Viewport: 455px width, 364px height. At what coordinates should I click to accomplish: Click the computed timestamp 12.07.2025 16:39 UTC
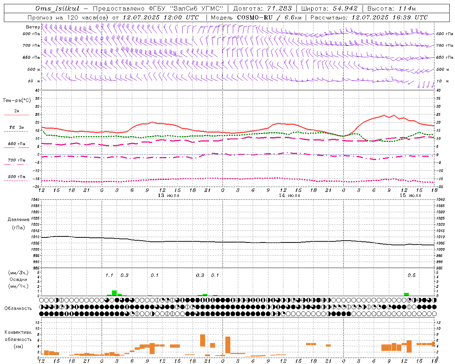[390, 17]
